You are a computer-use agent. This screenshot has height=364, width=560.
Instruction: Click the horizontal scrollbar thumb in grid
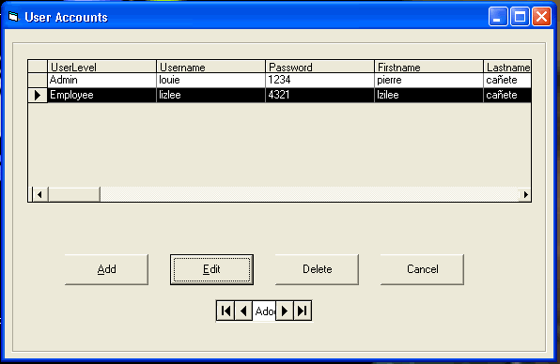(74, 194)
